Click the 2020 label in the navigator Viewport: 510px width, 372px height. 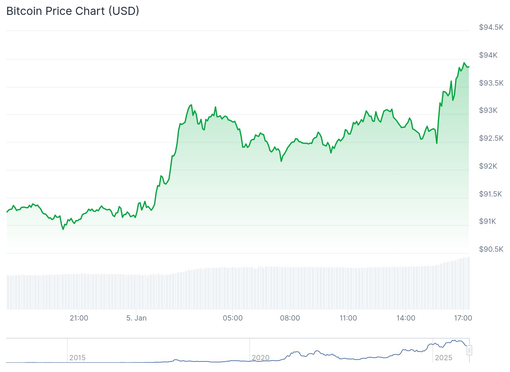[x=261, y=358]
